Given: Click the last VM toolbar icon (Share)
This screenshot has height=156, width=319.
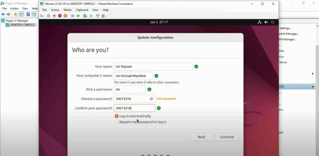Looking at the screenshot, I should tap(103, 16).
